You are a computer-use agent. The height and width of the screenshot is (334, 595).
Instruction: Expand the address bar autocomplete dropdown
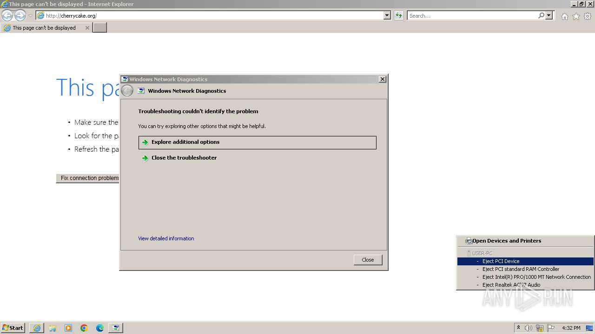pyautogui.click(x=387, y=16)
